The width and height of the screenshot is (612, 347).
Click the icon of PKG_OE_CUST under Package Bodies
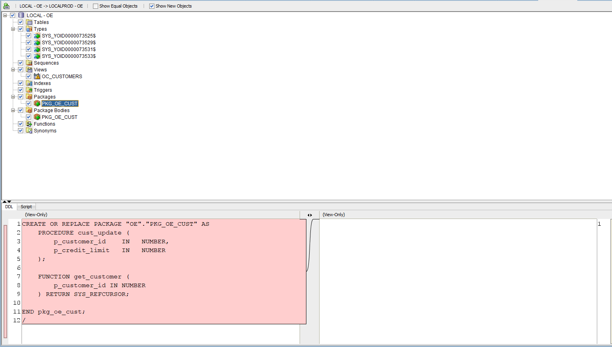(x=37, y=117)
